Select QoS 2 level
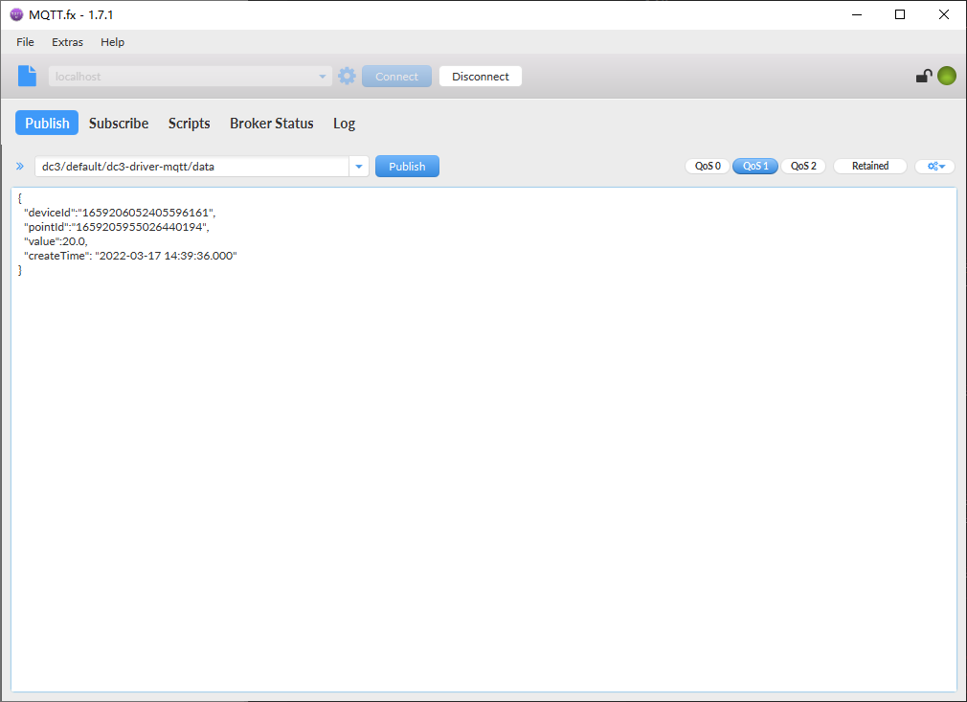The image size is (967, 702). point(803,167)
